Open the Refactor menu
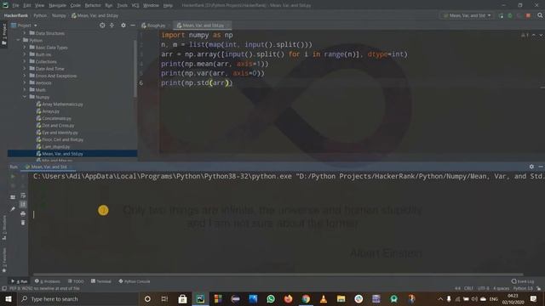 point(93,5)
